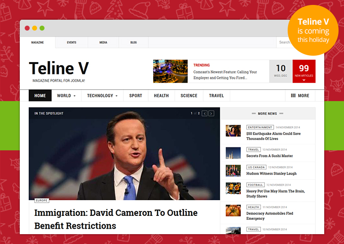Click the yellow minimize window dot

click(35, 28)
